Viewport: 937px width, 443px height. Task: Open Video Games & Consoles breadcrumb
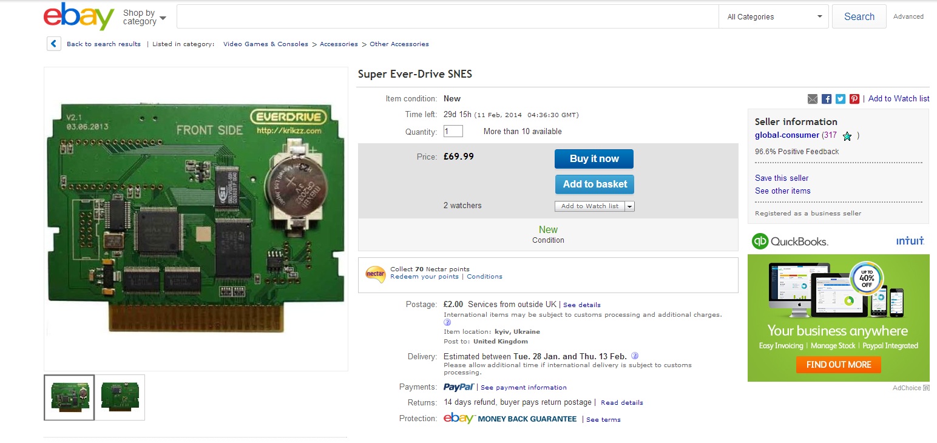[x=266, y=44]
